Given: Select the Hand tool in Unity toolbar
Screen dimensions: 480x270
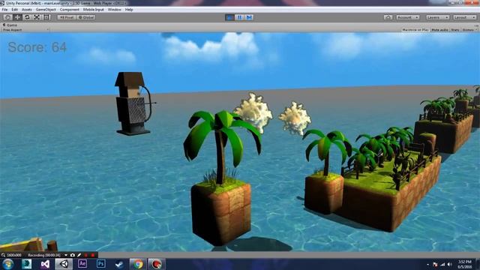Looking at the screenshot, I should pos(8,17).
